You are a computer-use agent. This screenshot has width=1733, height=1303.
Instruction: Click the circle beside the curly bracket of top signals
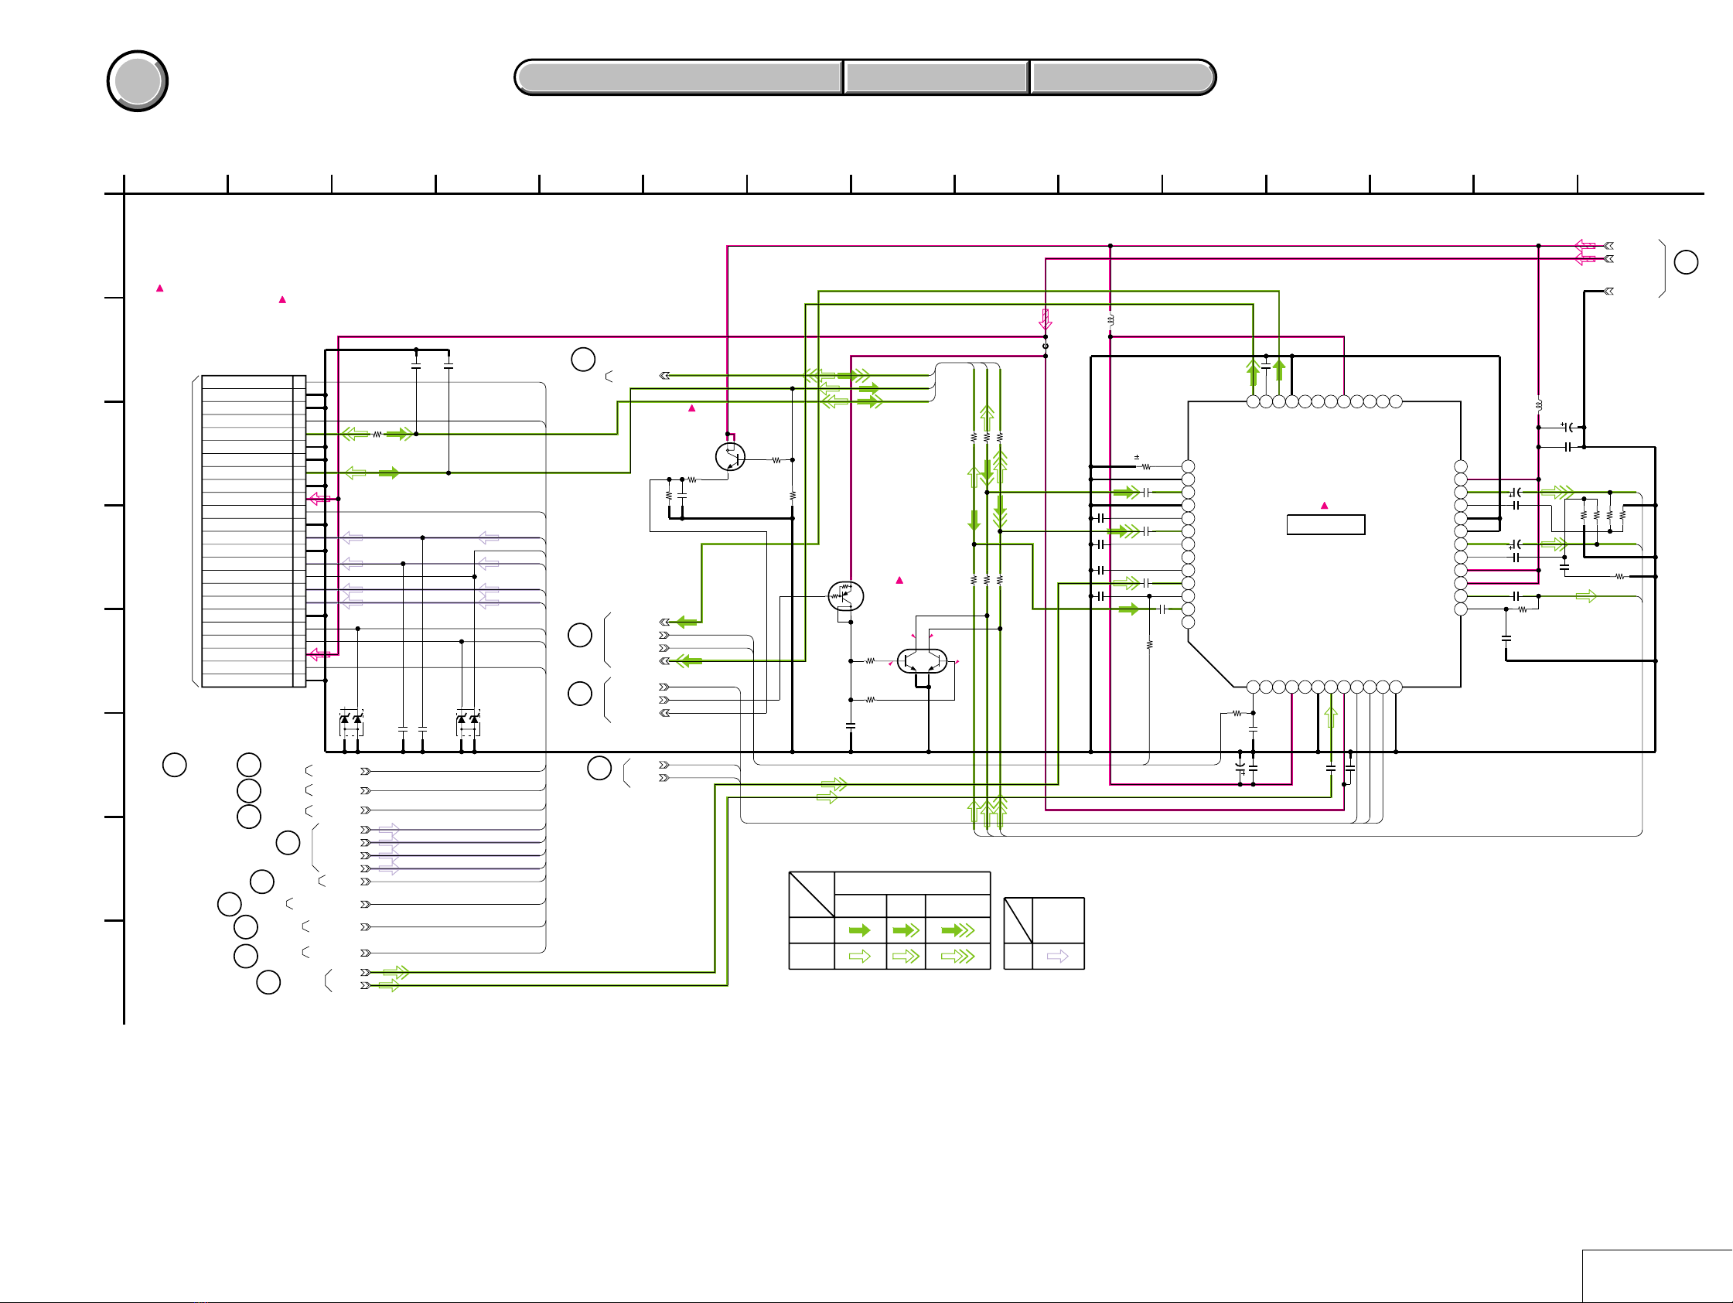1686,261
